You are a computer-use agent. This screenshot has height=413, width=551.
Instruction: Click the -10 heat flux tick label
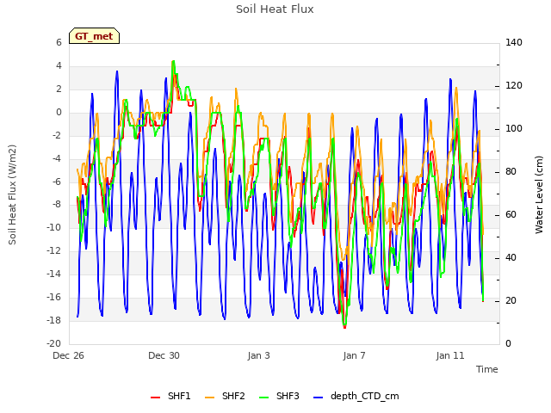53,227
